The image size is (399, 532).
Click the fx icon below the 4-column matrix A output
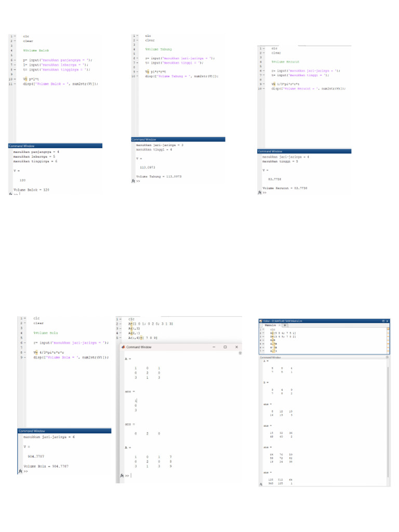click(x=122, y=476)
